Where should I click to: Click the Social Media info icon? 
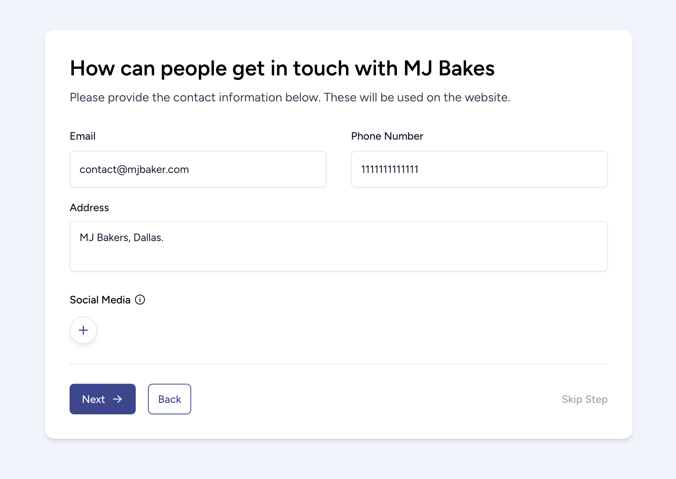[x=140, y=300]
